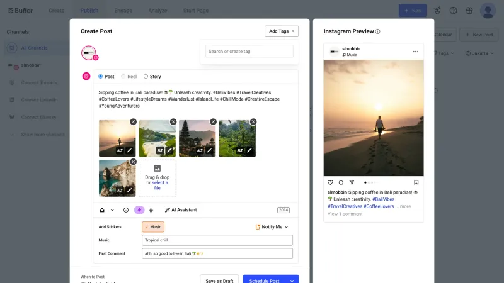
Task: Click the First Comment text field
Action: [217, 253]
